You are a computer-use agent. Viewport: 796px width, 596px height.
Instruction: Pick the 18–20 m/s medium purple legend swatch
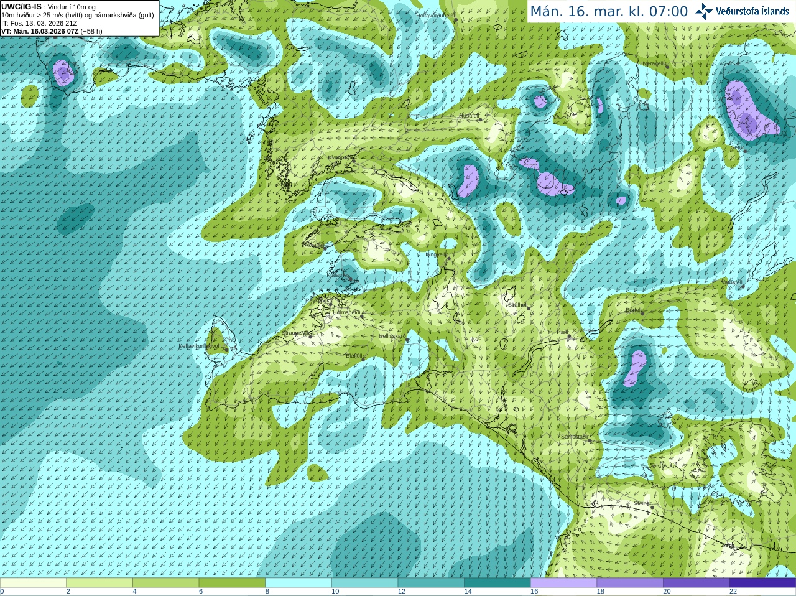pos(630,583)
